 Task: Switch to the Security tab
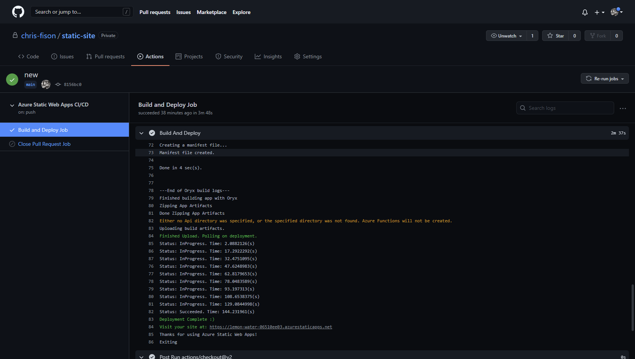(x=229, y=56)
